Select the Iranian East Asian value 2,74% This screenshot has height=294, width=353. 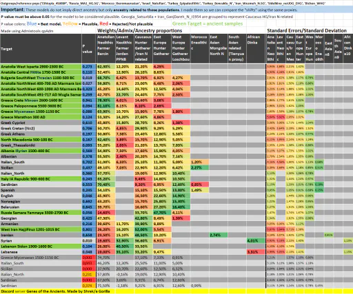click(219, 235)
